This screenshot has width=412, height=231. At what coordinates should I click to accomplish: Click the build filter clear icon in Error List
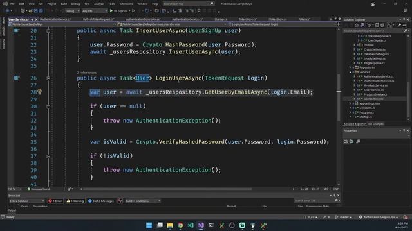click(x=120, y=201)
